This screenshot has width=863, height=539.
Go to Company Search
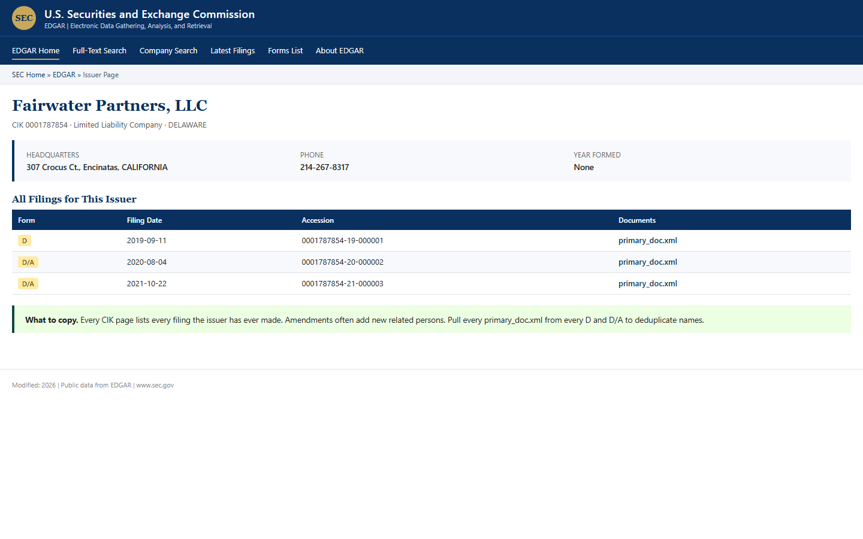pos(168,51)
